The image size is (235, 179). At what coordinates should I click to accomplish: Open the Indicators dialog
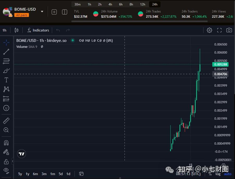[38, 30]
